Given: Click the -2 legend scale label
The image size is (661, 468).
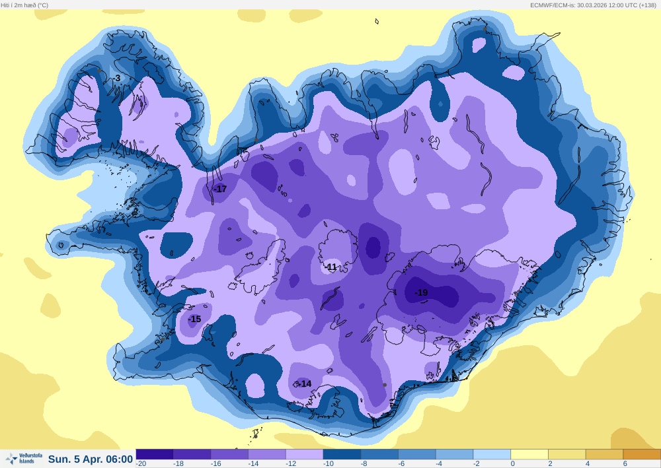Looking at the screenshot, I should [x=477, y=464].
